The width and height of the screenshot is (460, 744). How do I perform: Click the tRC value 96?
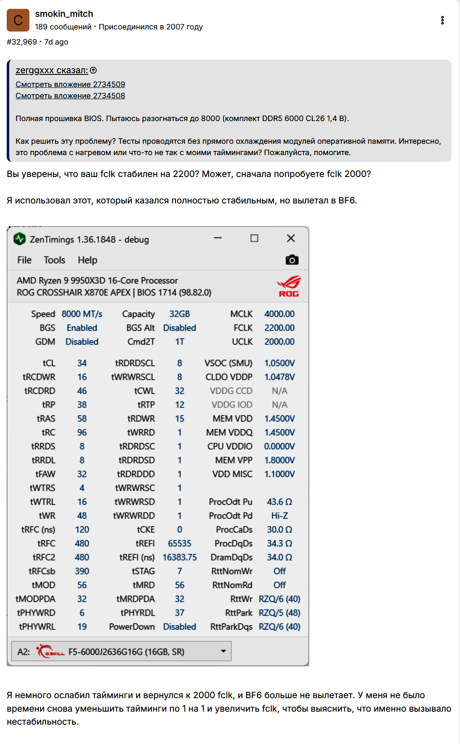tap(82, 433)
